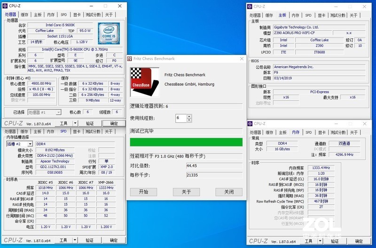Click the CPU-Z icon in the memory window title bar

(250, 124)
